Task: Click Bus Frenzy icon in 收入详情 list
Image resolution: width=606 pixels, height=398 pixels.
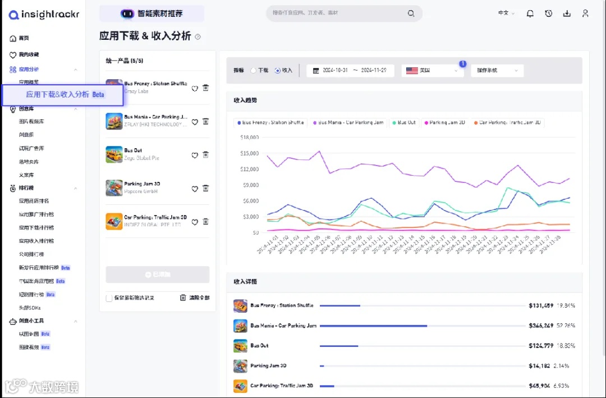Action: 240,305
